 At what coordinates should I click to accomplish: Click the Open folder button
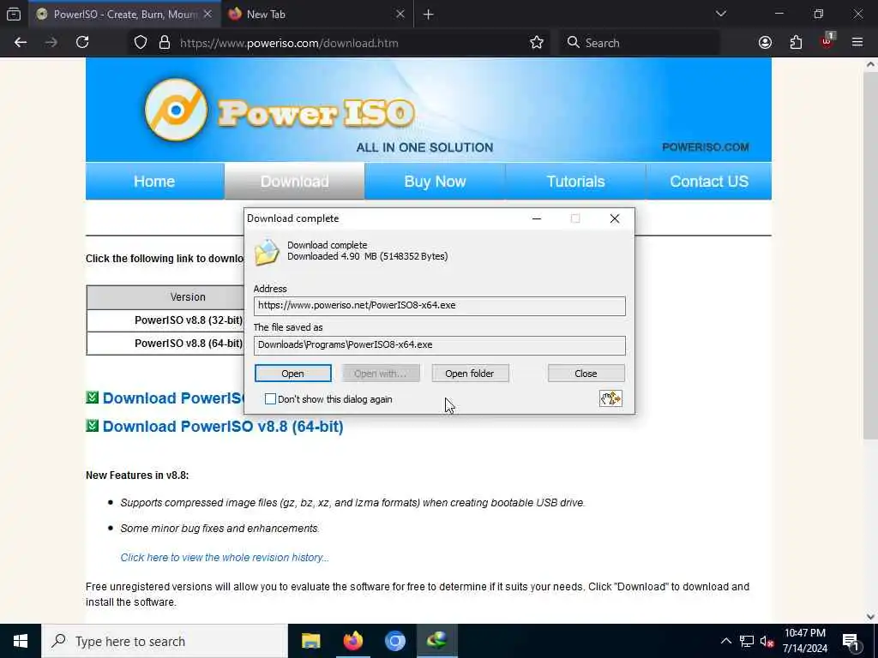click(x=470, y=374)
